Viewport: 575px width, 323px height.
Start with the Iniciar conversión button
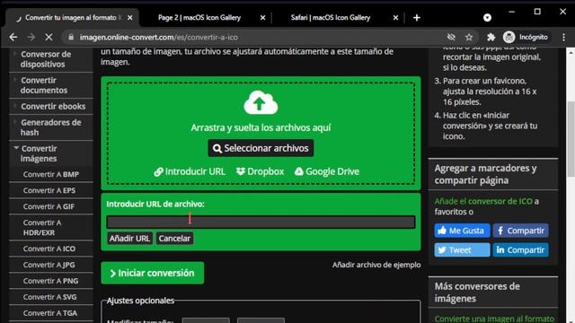(x=152, y=273)
